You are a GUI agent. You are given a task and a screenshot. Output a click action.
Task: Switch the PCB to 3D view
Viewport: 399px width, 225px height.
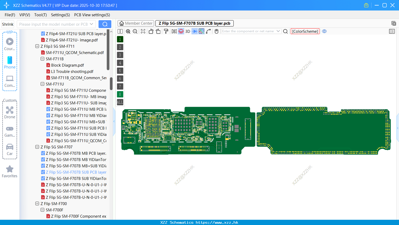coord(187,31)
